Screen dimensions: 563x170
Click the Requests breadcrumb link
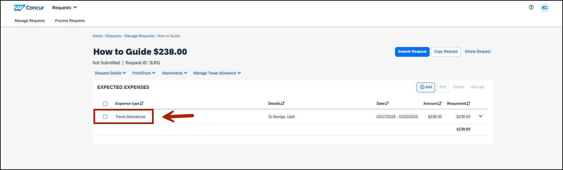pyautogui.click(x=113, y=36)
